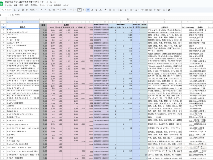Open the number format 123 menu
213x160 pixels.
tap(58, 10)
